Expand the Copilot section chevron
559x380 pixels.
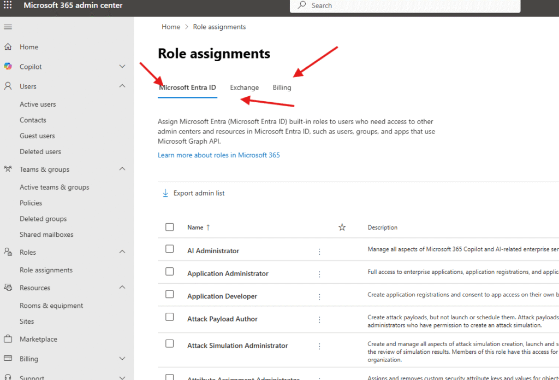click(x=122, y=67)
